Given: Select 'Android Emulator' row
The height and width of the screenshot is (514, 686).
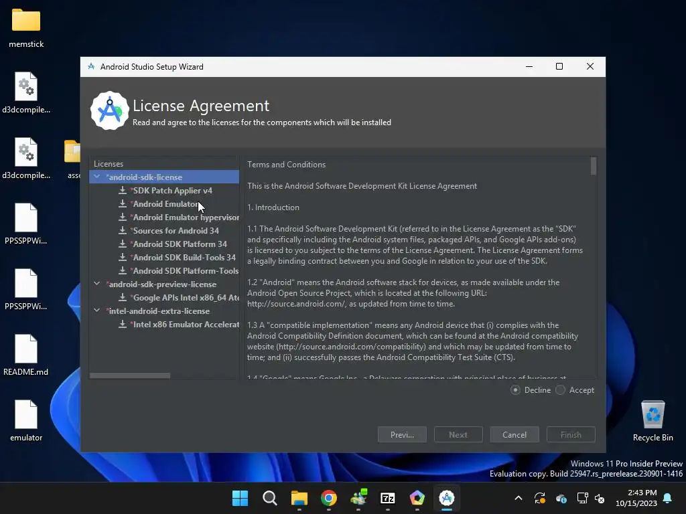Looking at the screenshot, I should click(164, 203).
